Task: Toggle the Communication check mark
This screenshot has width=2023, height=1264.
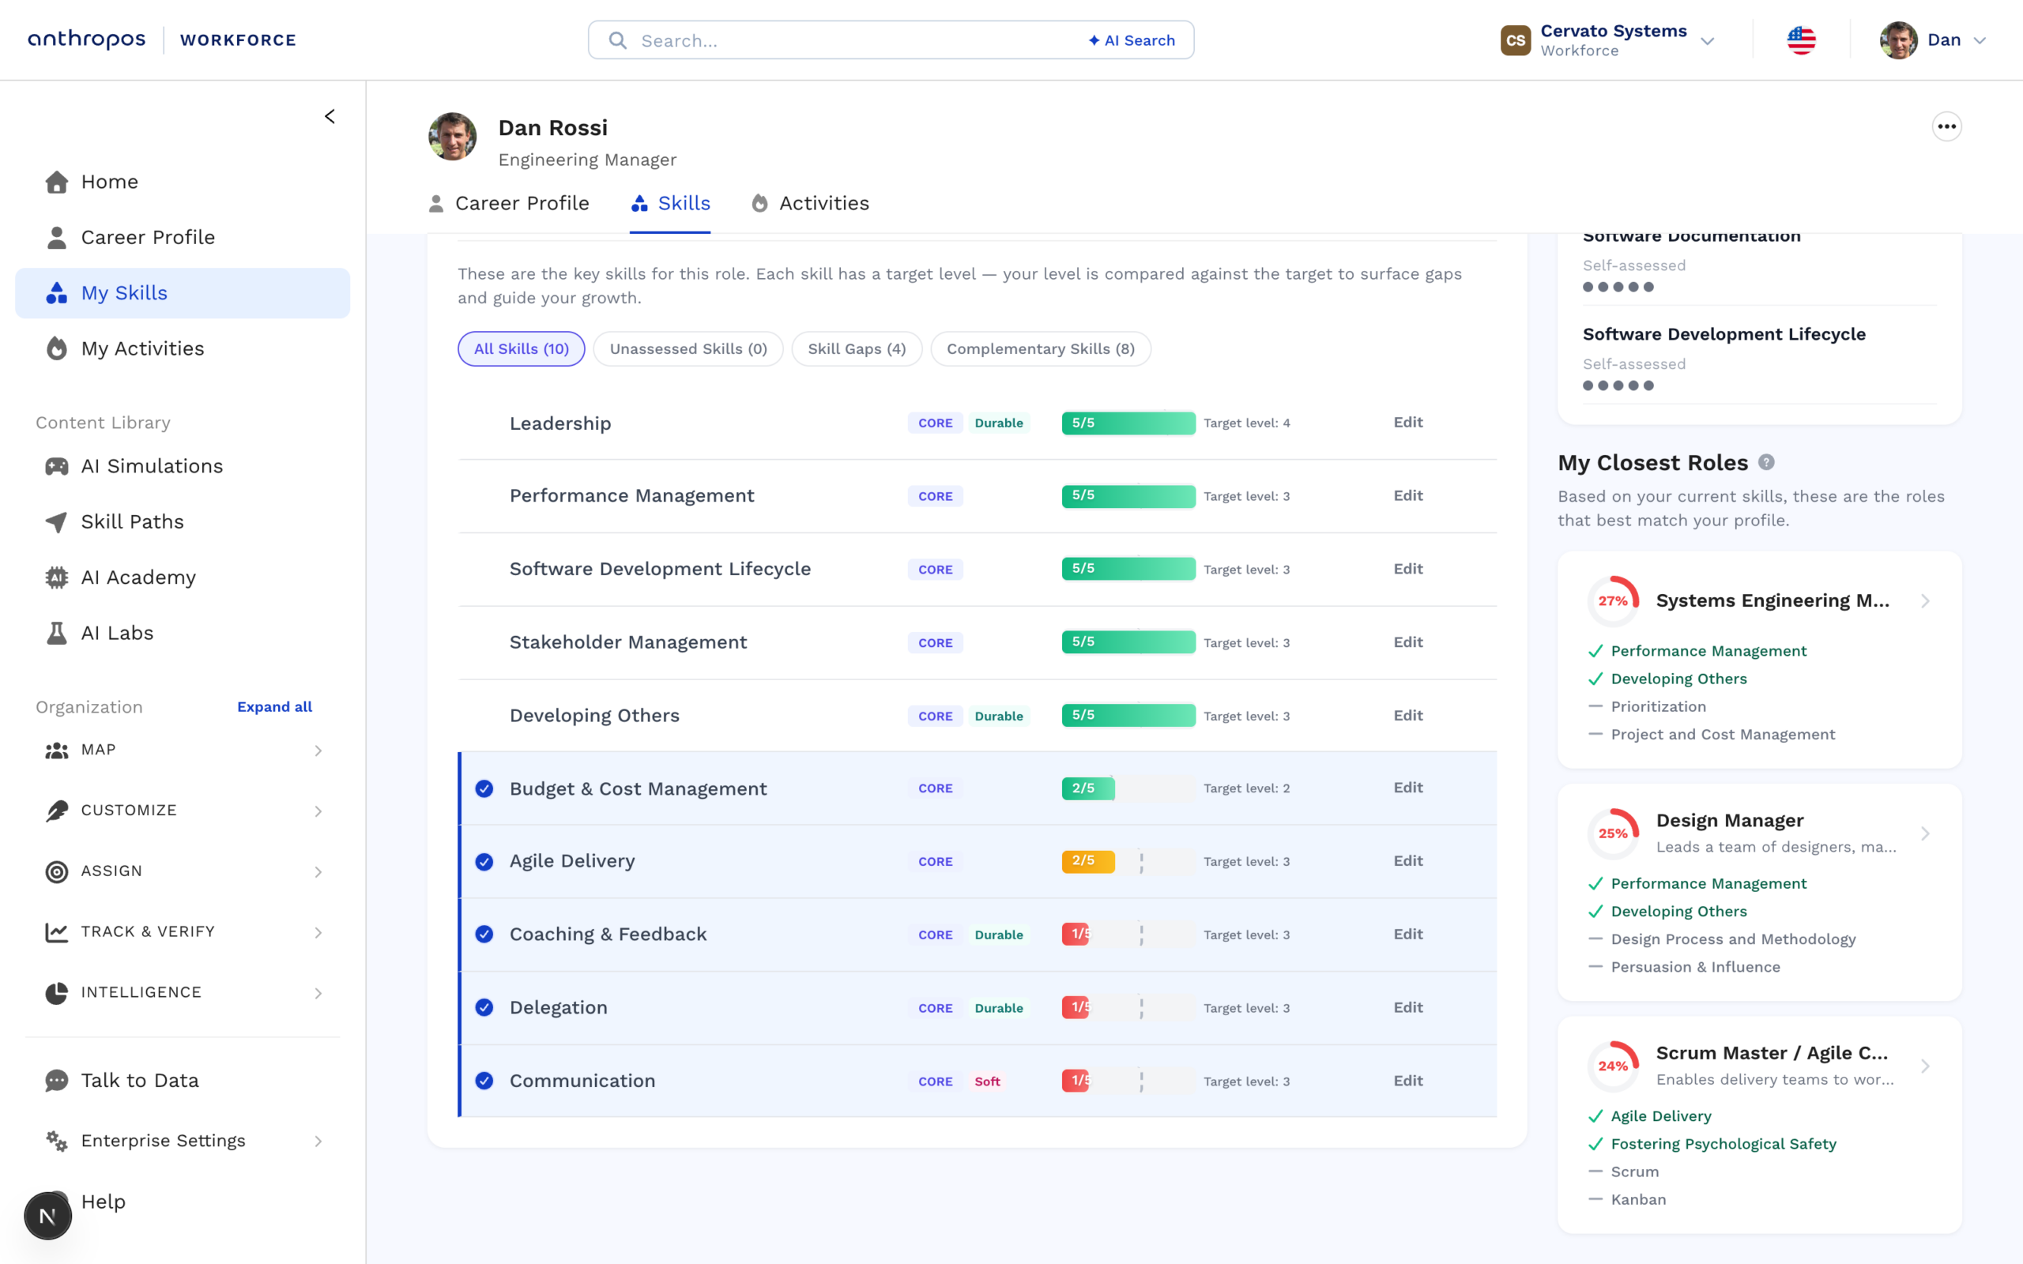Action: [484, 1081]
